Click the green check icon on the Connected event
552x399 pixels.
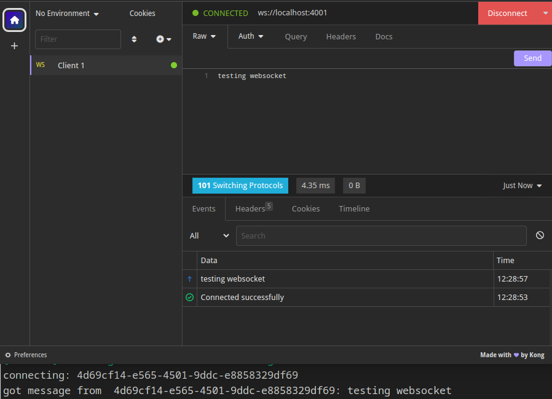point(190,297)
